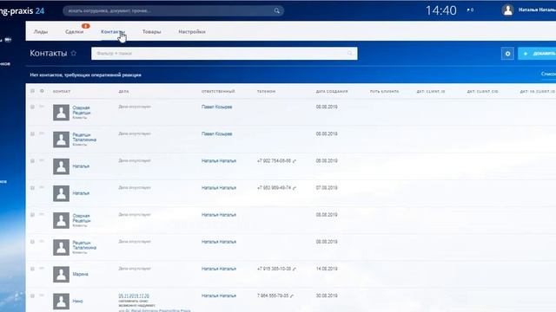This screenshot has height=312, width=556.
Task: Toggle select-all checkbox in the table header
Action: point(33,91)
